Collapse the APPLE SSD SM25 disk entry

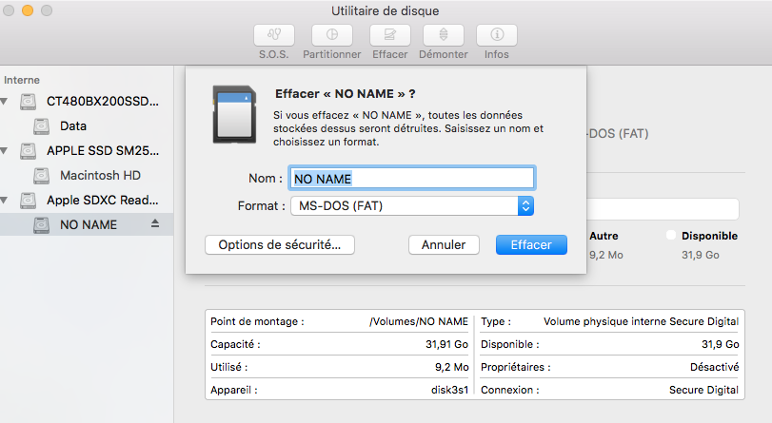click(x=7, y=151)
